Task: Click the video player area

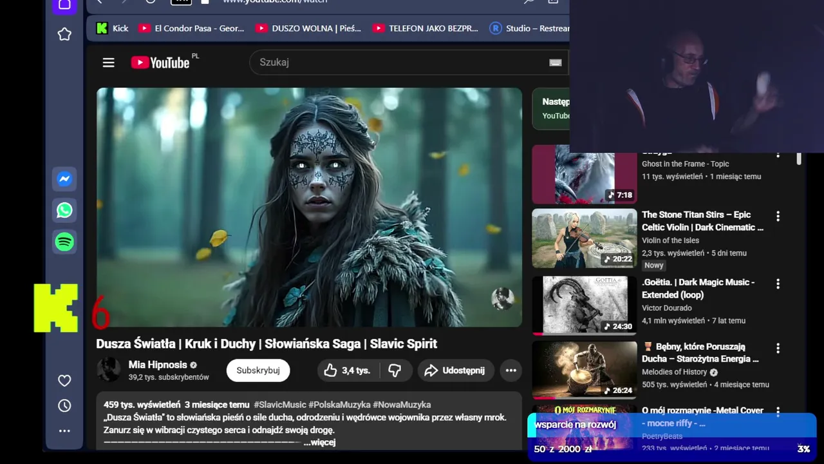Action: [x=309, y=207]
